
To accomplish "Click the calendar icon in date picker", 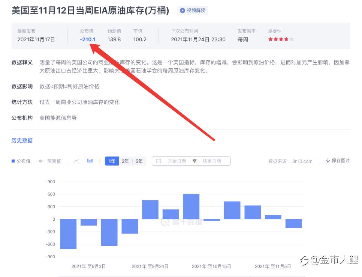I will [x=159, y=161].
